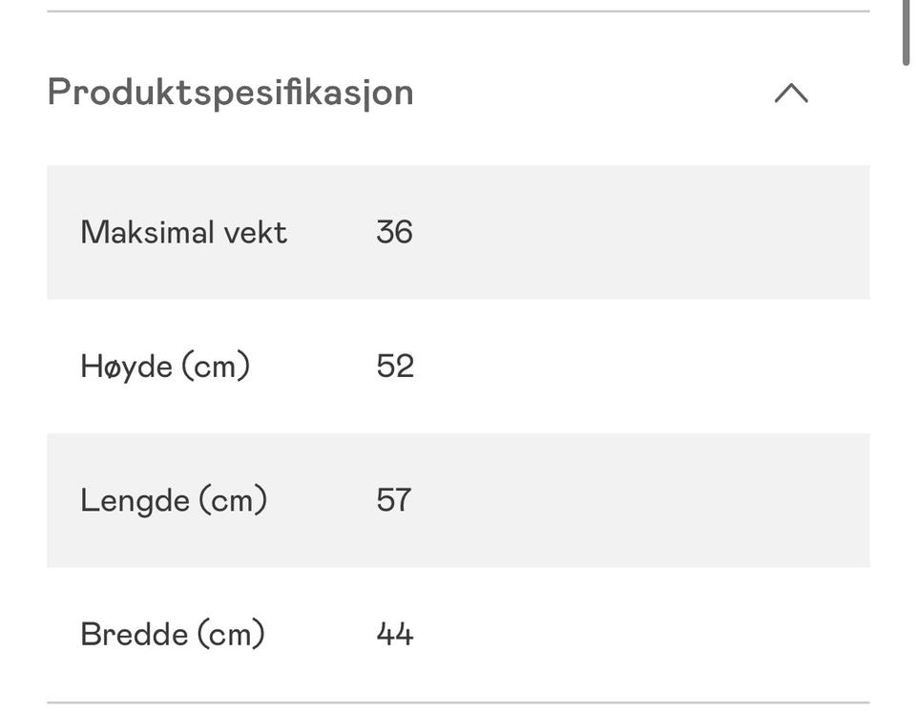This screenshot has height=714, width=916.
Task: Collapse the Produktspesifikasjon section chevron
Action: tap(791, 93)
